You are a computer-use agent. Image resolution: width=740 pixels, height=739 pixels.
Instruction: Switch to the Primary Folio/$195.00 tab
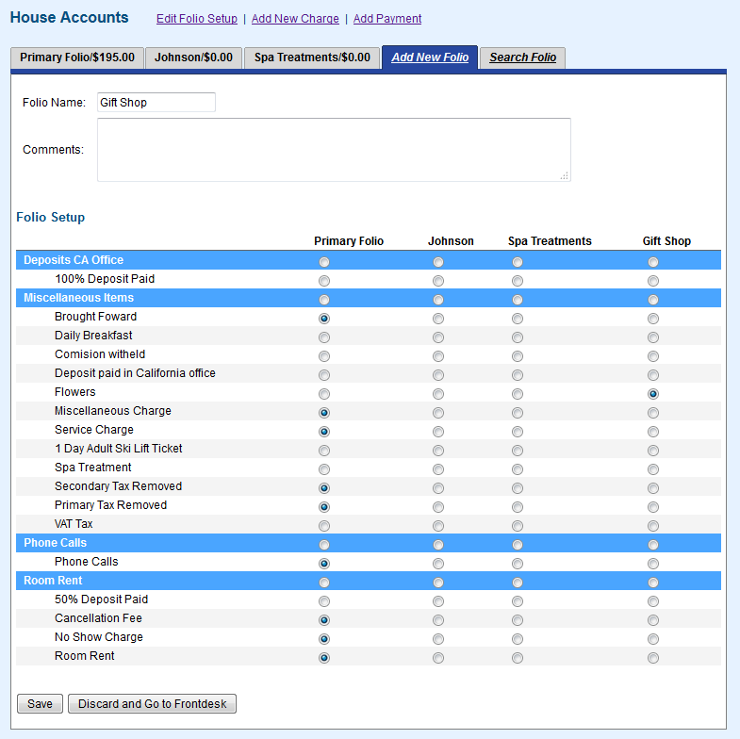tap(77, 57)
